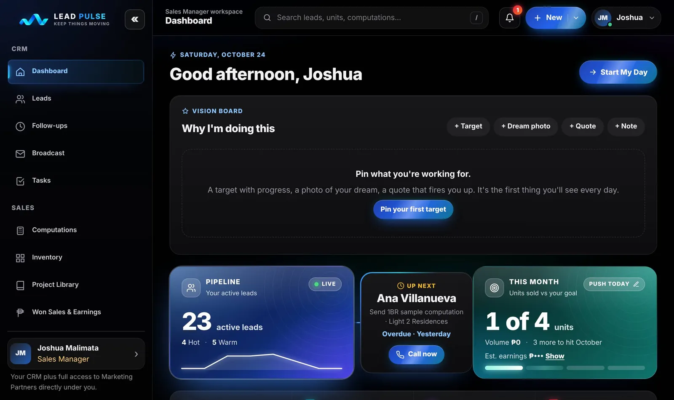674x400 pixels.
Task: Click the "3 more to hit October" text
Action: (567, 343)
